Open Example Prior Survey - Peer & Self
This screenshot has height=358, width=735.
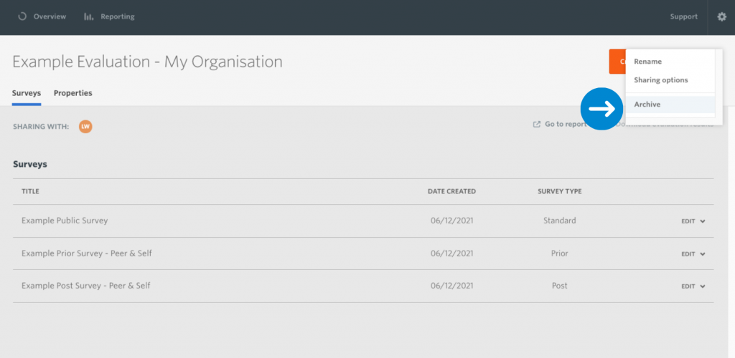click(x=87, y=253)
